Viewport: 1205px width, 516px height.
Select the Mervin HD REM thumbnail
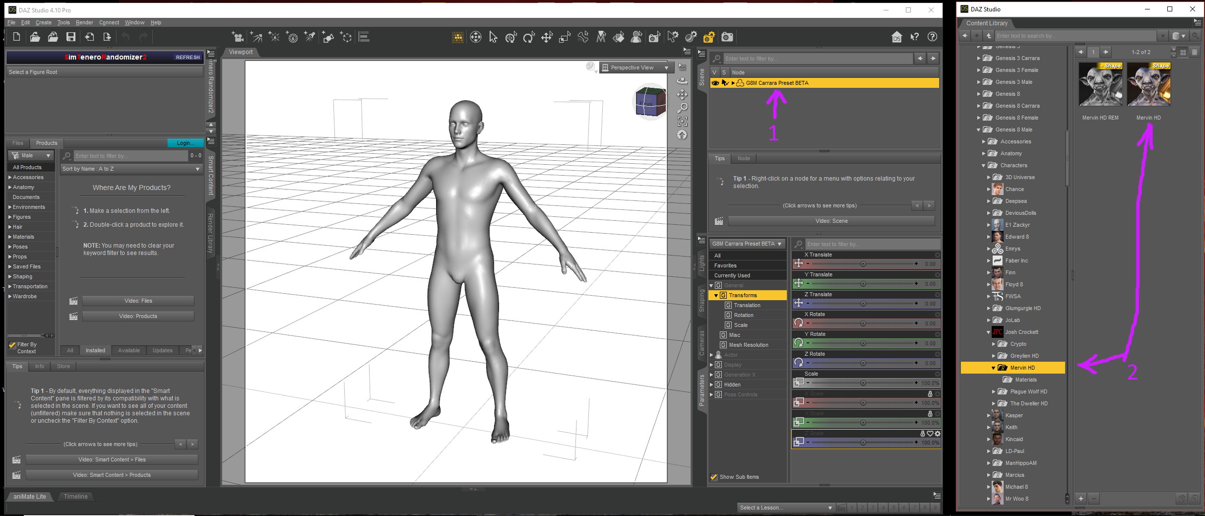pos(1100,84)
